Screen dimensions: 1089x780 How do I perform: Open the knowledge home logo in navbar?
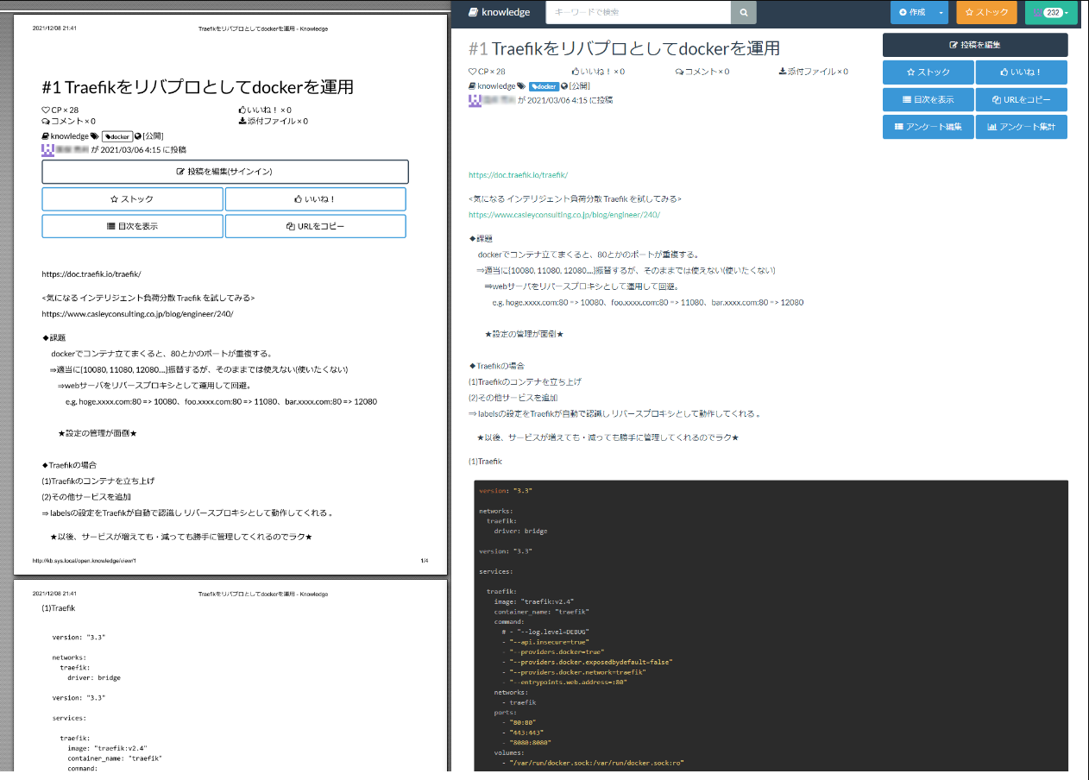point(499,12)
